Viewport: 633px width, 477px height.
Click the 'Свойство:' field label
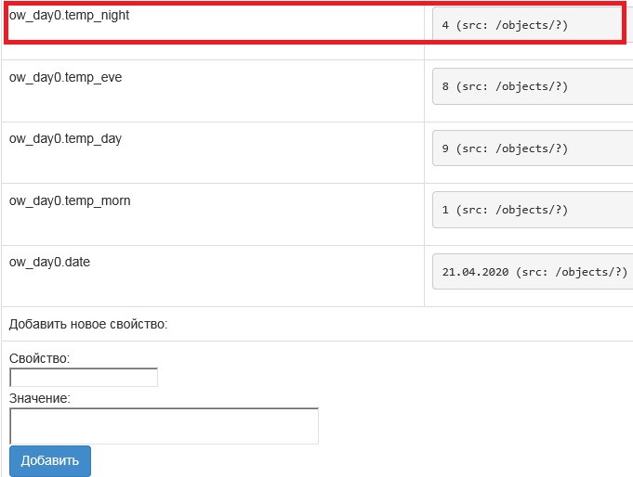[x=39, y=358]
